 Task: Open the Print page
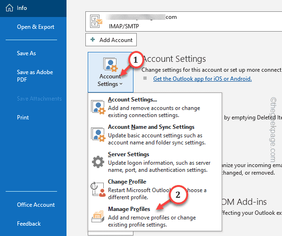pos(23,118)
